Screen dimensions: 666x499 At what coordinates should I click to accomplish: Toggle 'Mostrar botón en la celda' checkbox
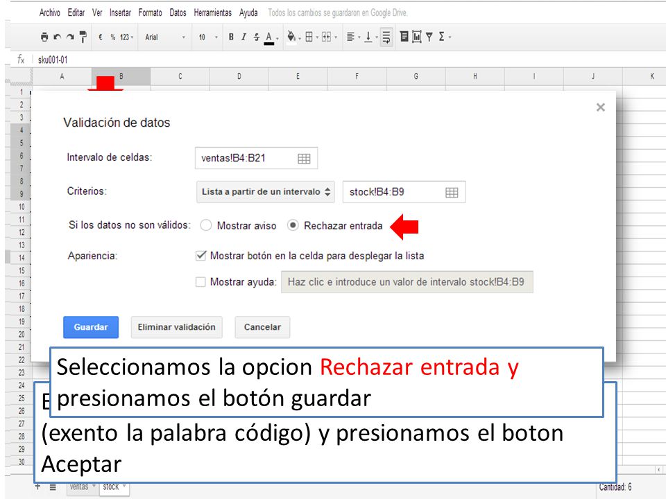[x=200, y=256]
